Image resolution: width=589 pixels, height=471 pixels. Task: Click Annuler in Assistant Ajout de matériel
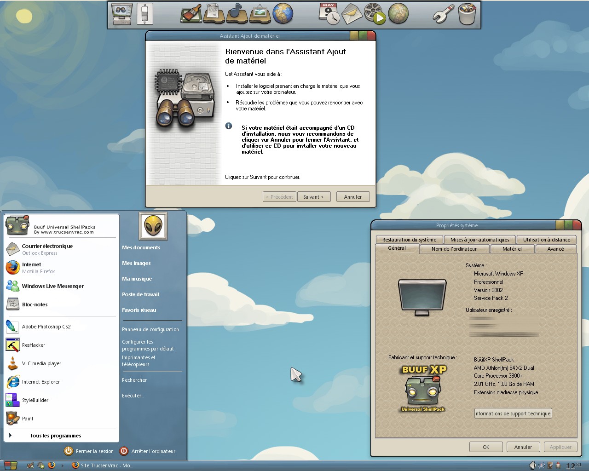[x=353, y=197]
